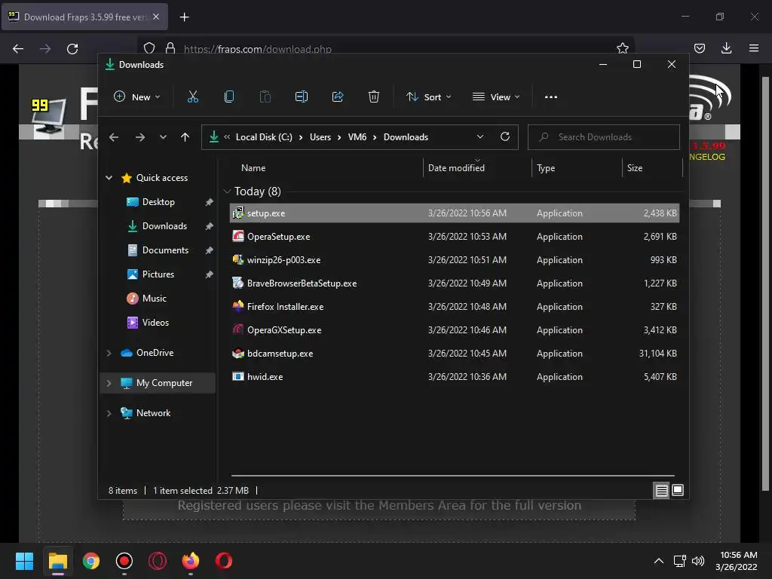The height and width of the screenshot is (579, 772).
Task: Go back in Explorer navigation
Action: pos(114,137)
